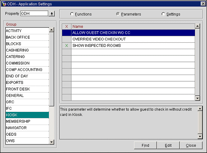Toggle X cell for OVERRIDE VIDEO CHECKOUT
207x153 pixels.
pyautogui.click(x=67, y=39)
